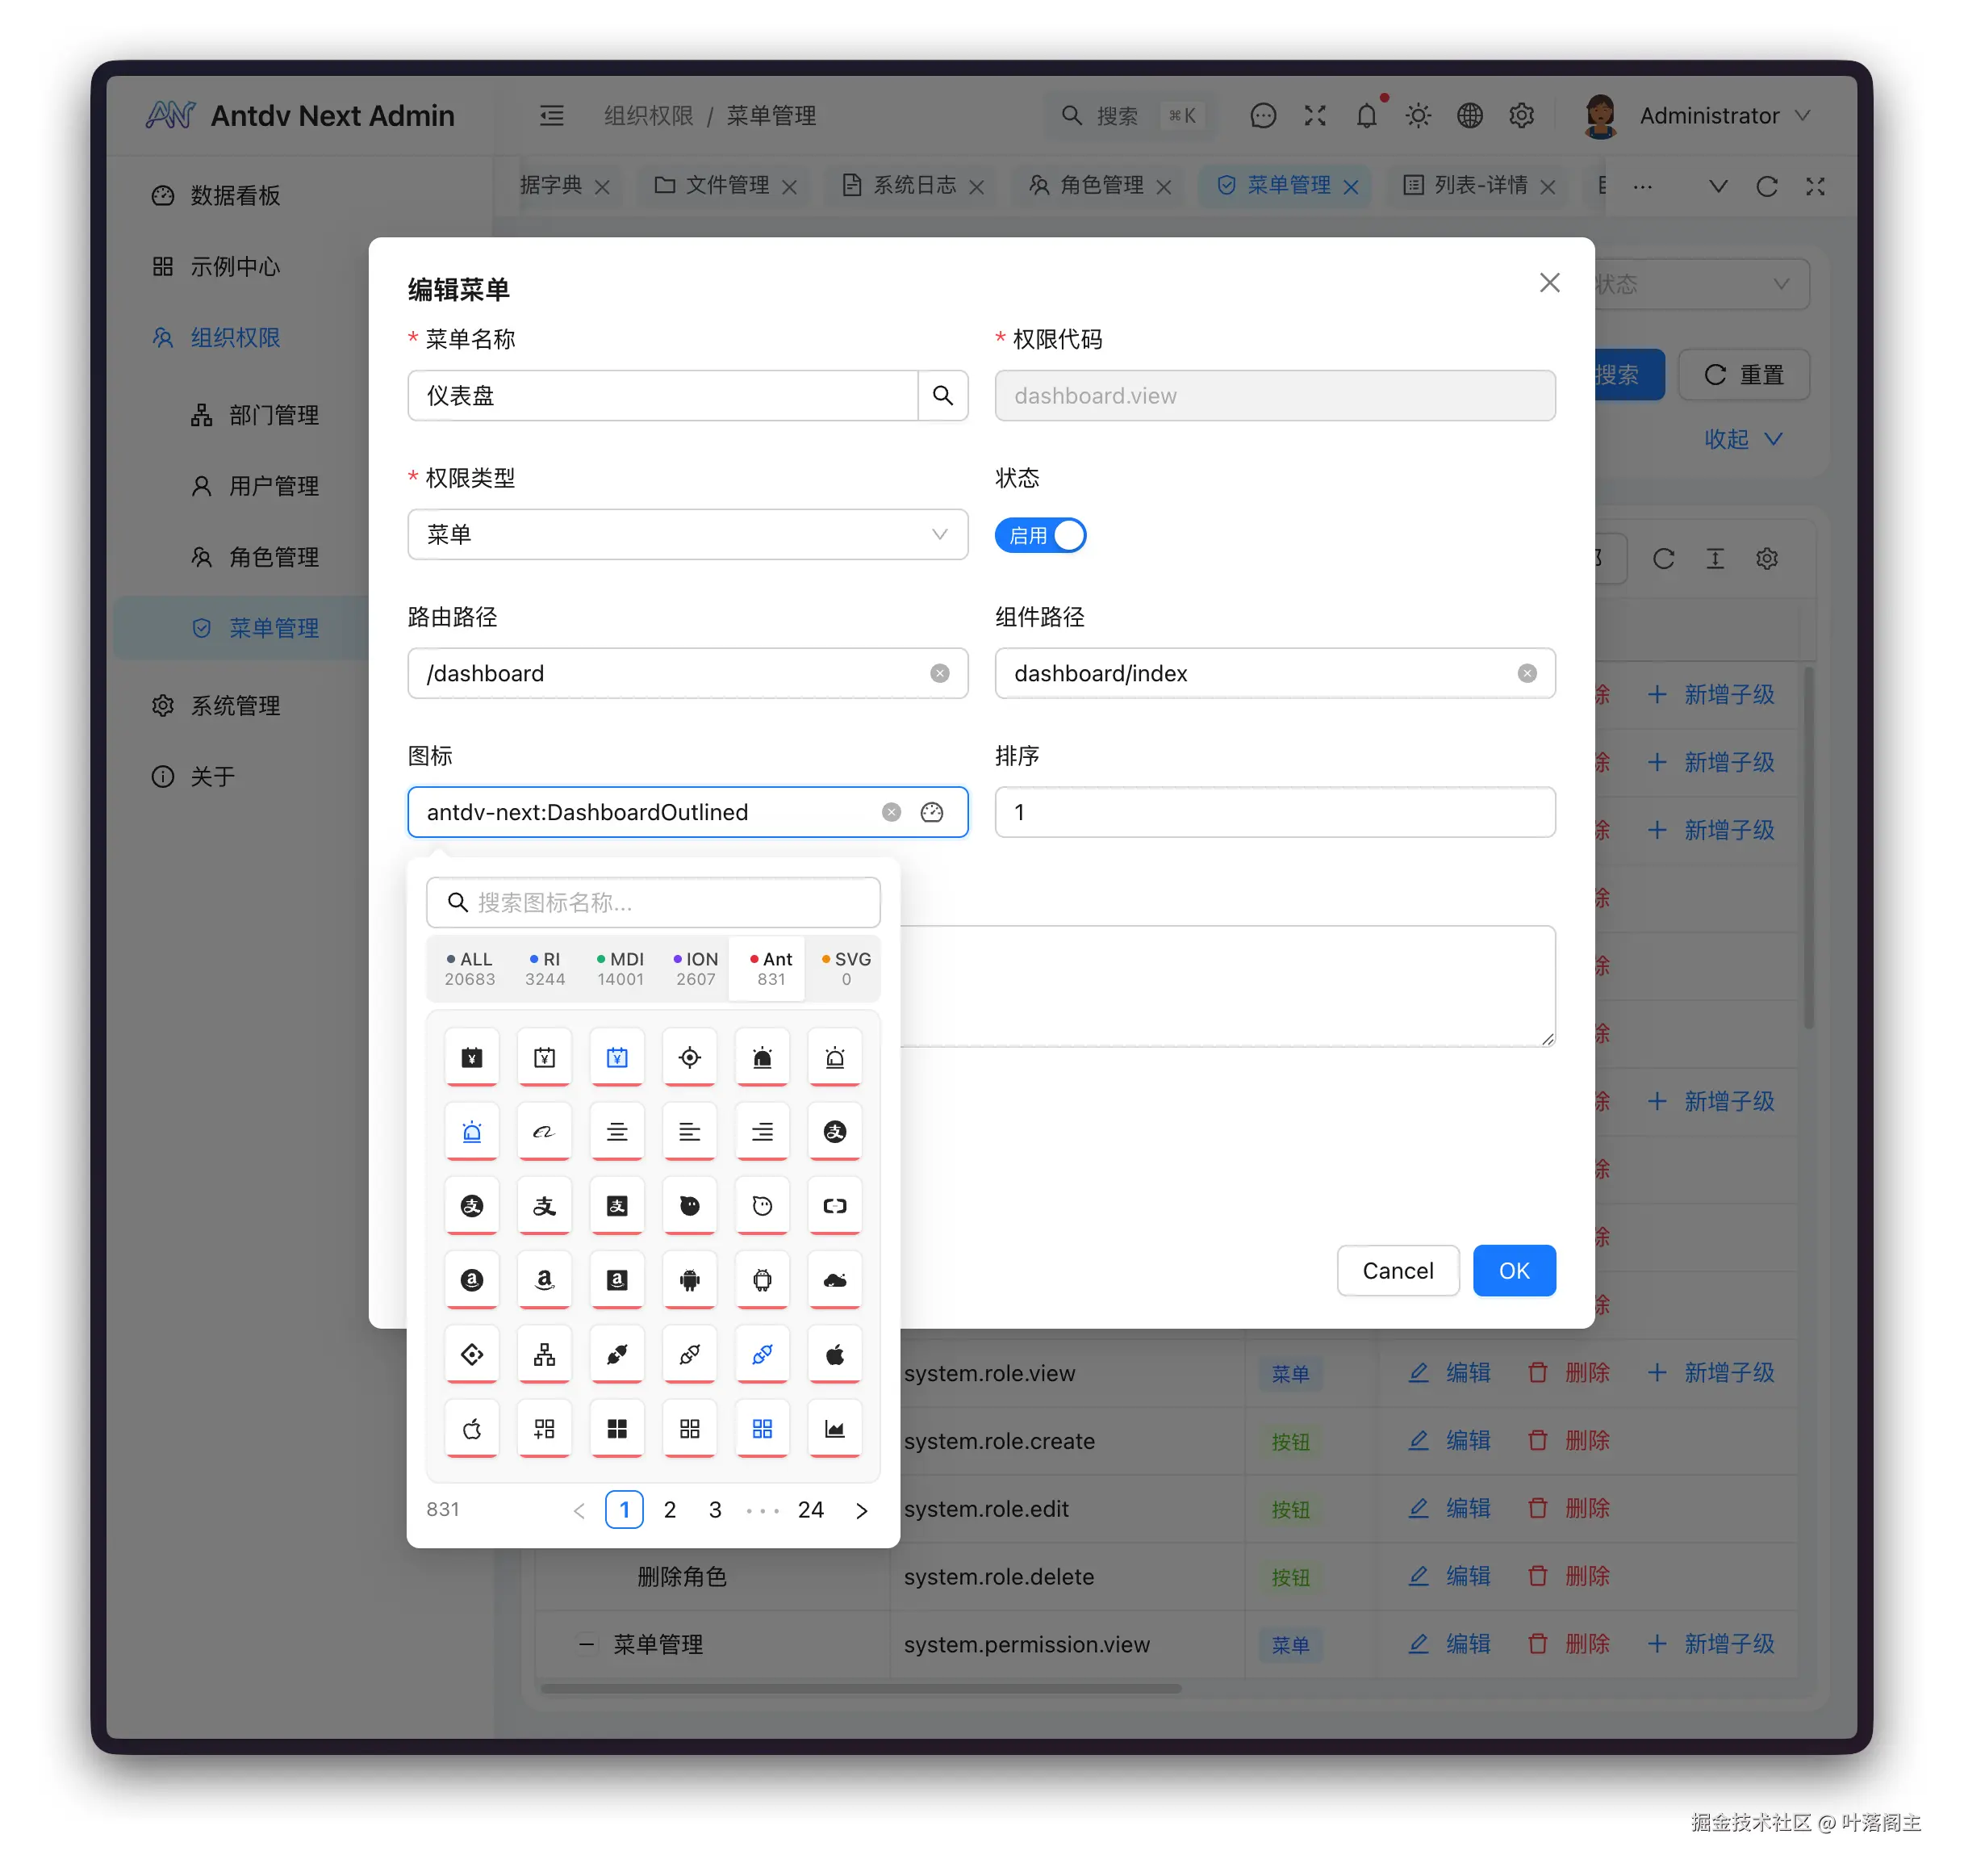
Task: Toggle the 启用 status switch
Action: point(1039,535)
